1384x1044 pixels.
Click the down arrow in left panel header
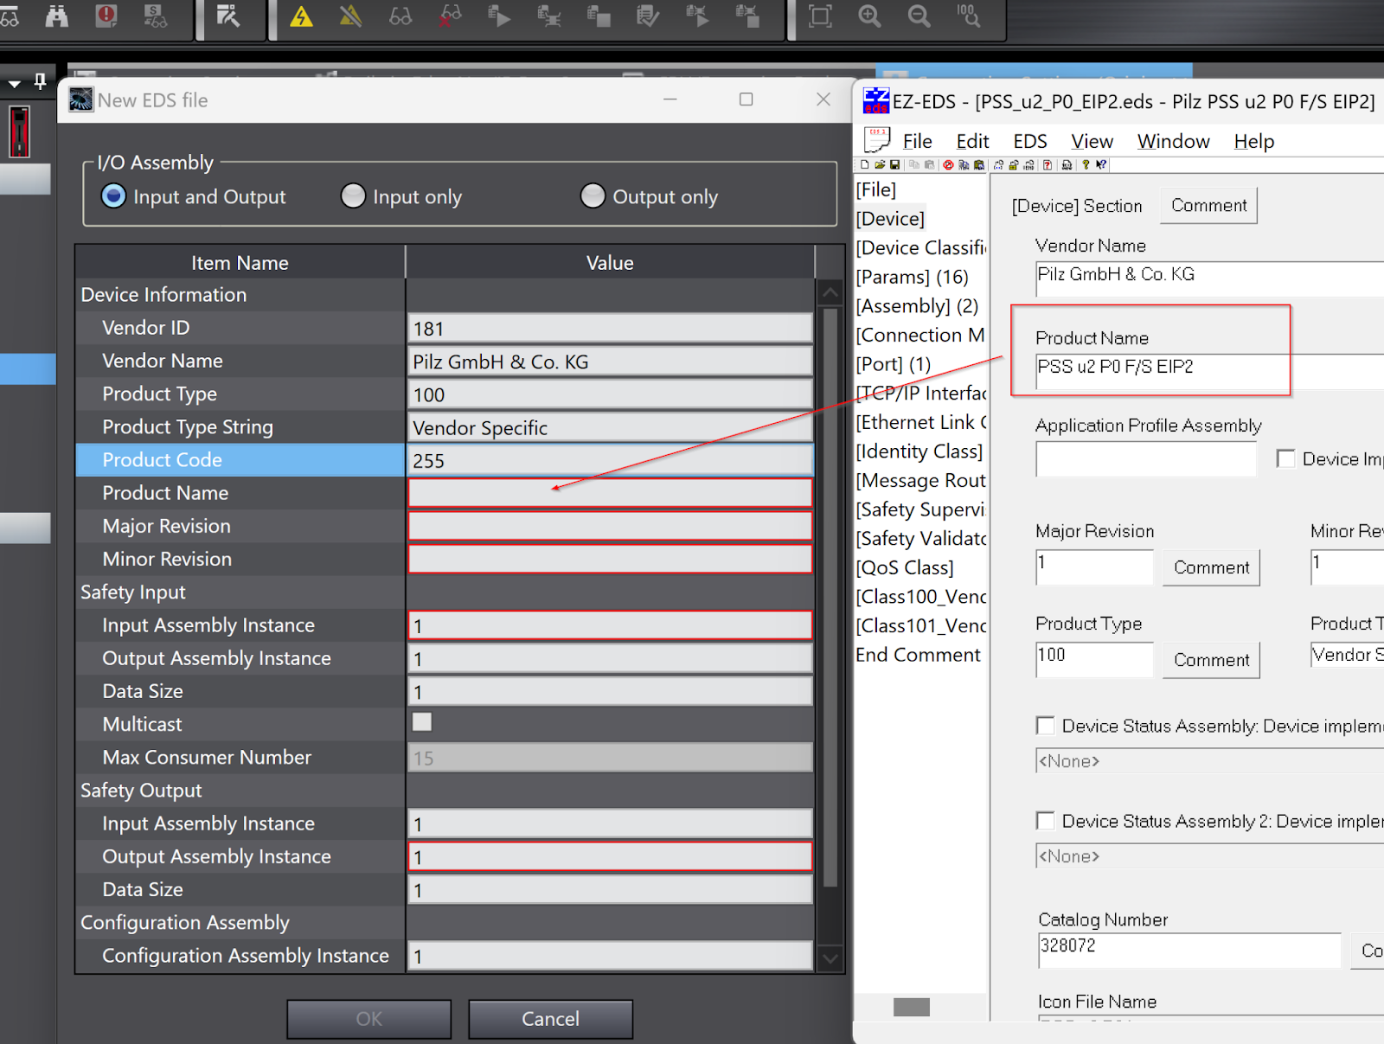click(14, 84)
